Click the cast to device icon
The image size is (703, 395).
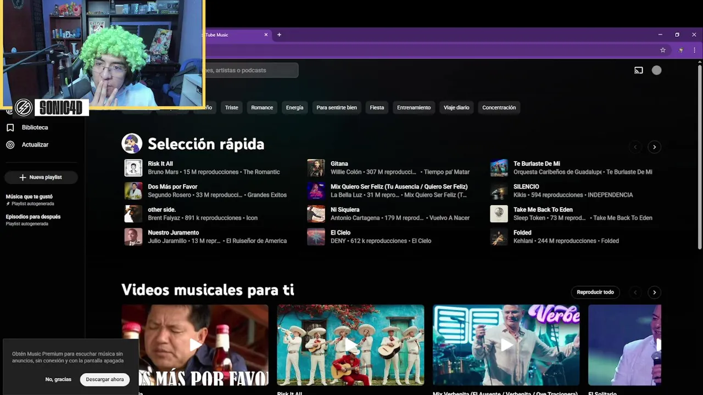click(638, 70)
